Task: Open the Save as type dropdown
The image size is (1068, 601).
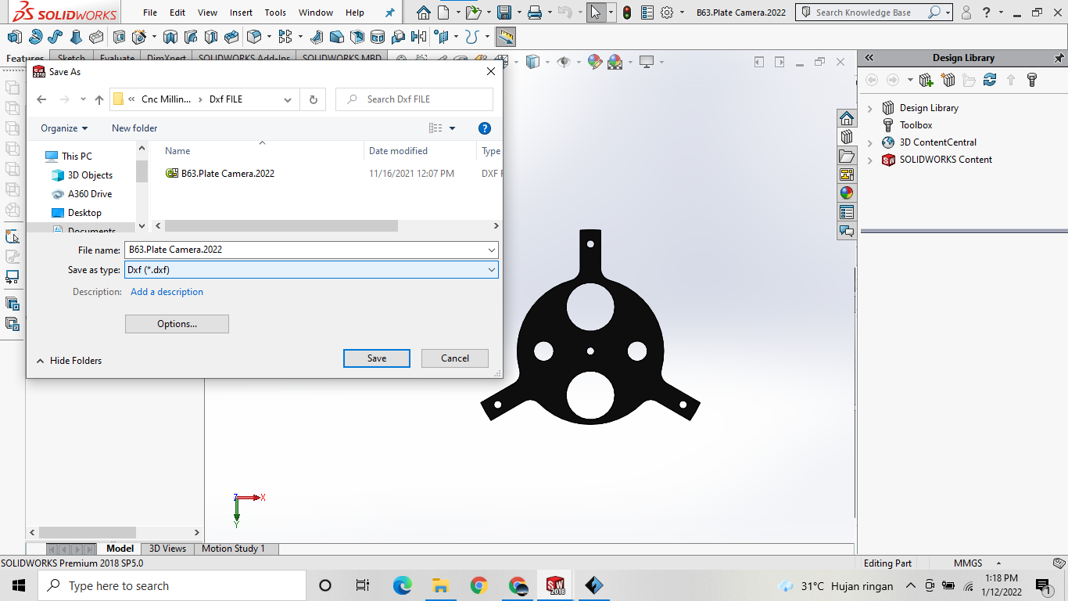Action: click(491, 269)
